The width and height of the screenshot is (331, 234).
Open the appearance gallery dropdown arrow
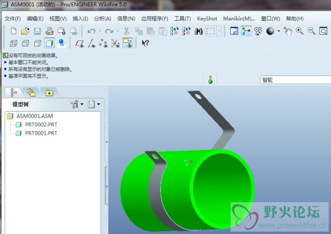(279, 31)
